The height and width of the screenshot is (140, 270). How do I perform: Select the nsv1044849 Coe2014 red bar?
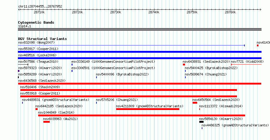pos(142,115)
